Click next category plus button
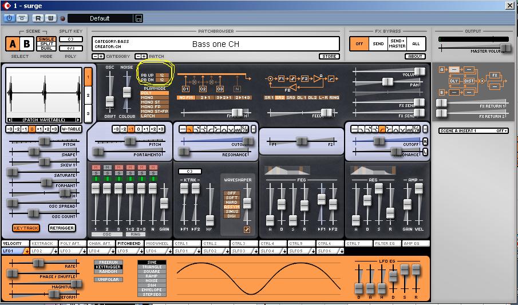 [x=101, y=57]
